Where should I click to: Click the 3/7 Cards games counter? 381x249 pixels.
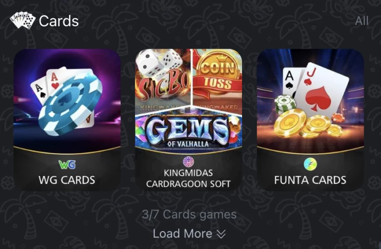(x=190, y=214)
